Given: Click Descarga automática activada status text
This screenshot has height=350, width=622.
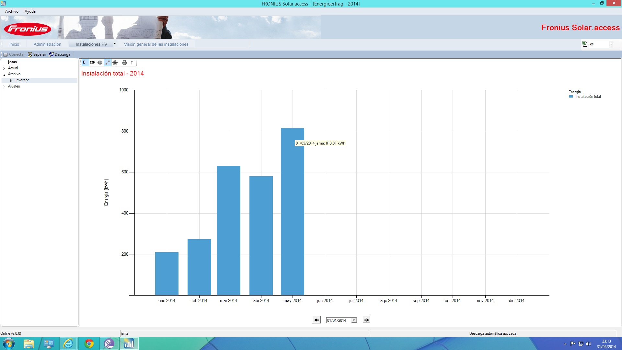Looking at the screenshot, I should pyautogui.click(x=493, y=333).
